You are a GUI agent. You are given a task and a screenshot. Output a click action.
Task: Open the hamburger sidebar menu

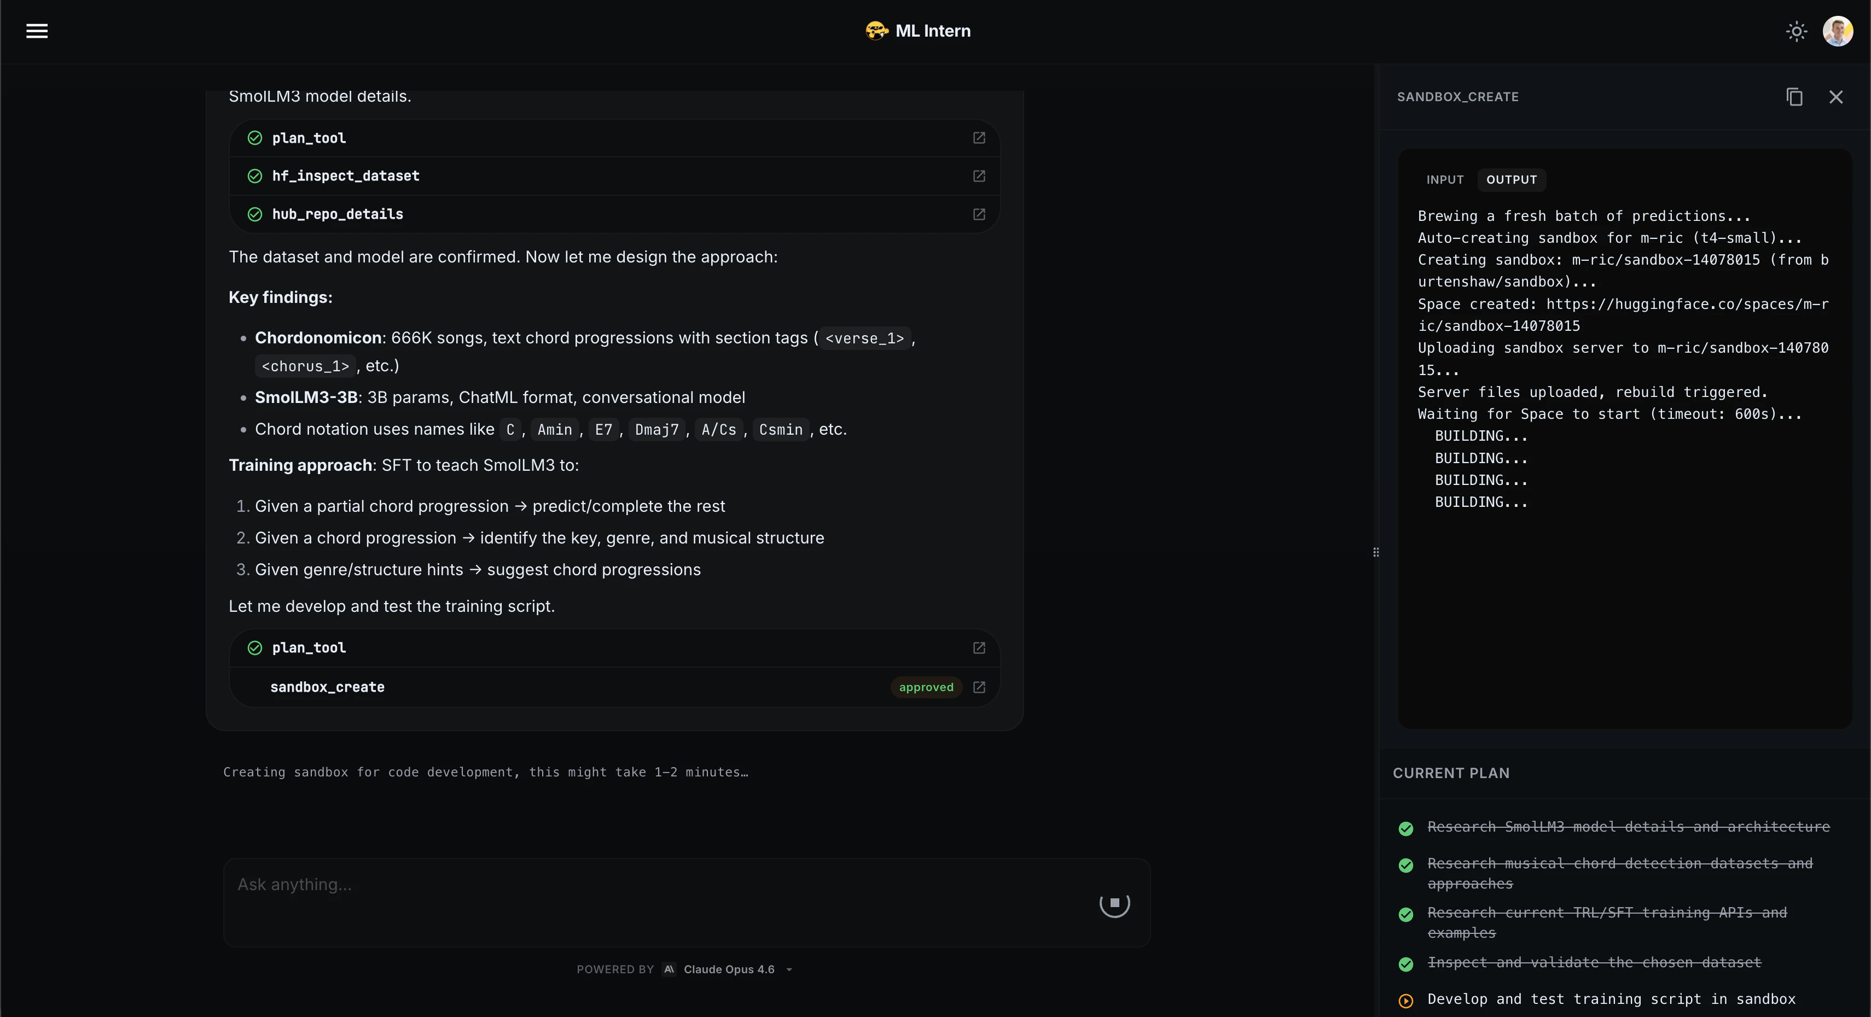[x=37, y=31]
